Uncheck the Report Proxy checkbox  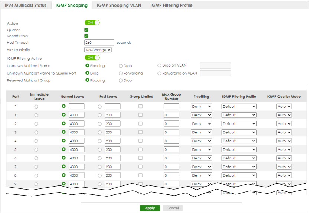point(86,36)
